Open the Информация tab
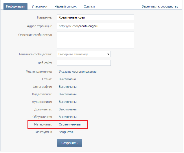The height and width of the screenshot is (153, 184). point(15,6)
